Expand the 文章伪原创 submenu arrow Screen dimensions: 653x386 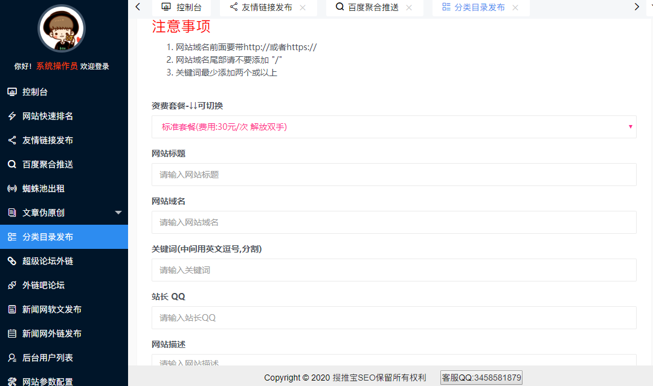(118, 213)
